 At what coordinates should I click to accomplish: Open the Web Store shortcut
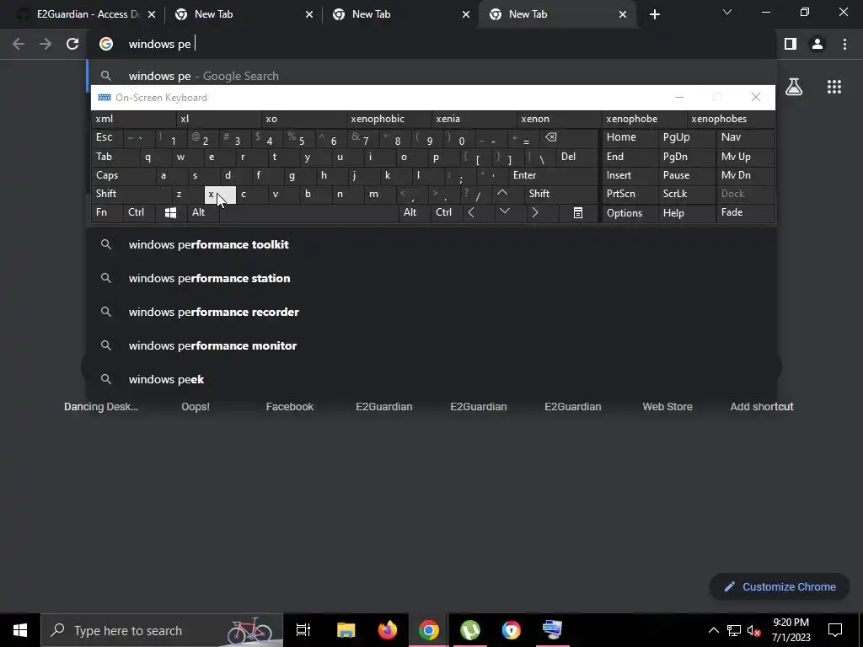point(667,407)
